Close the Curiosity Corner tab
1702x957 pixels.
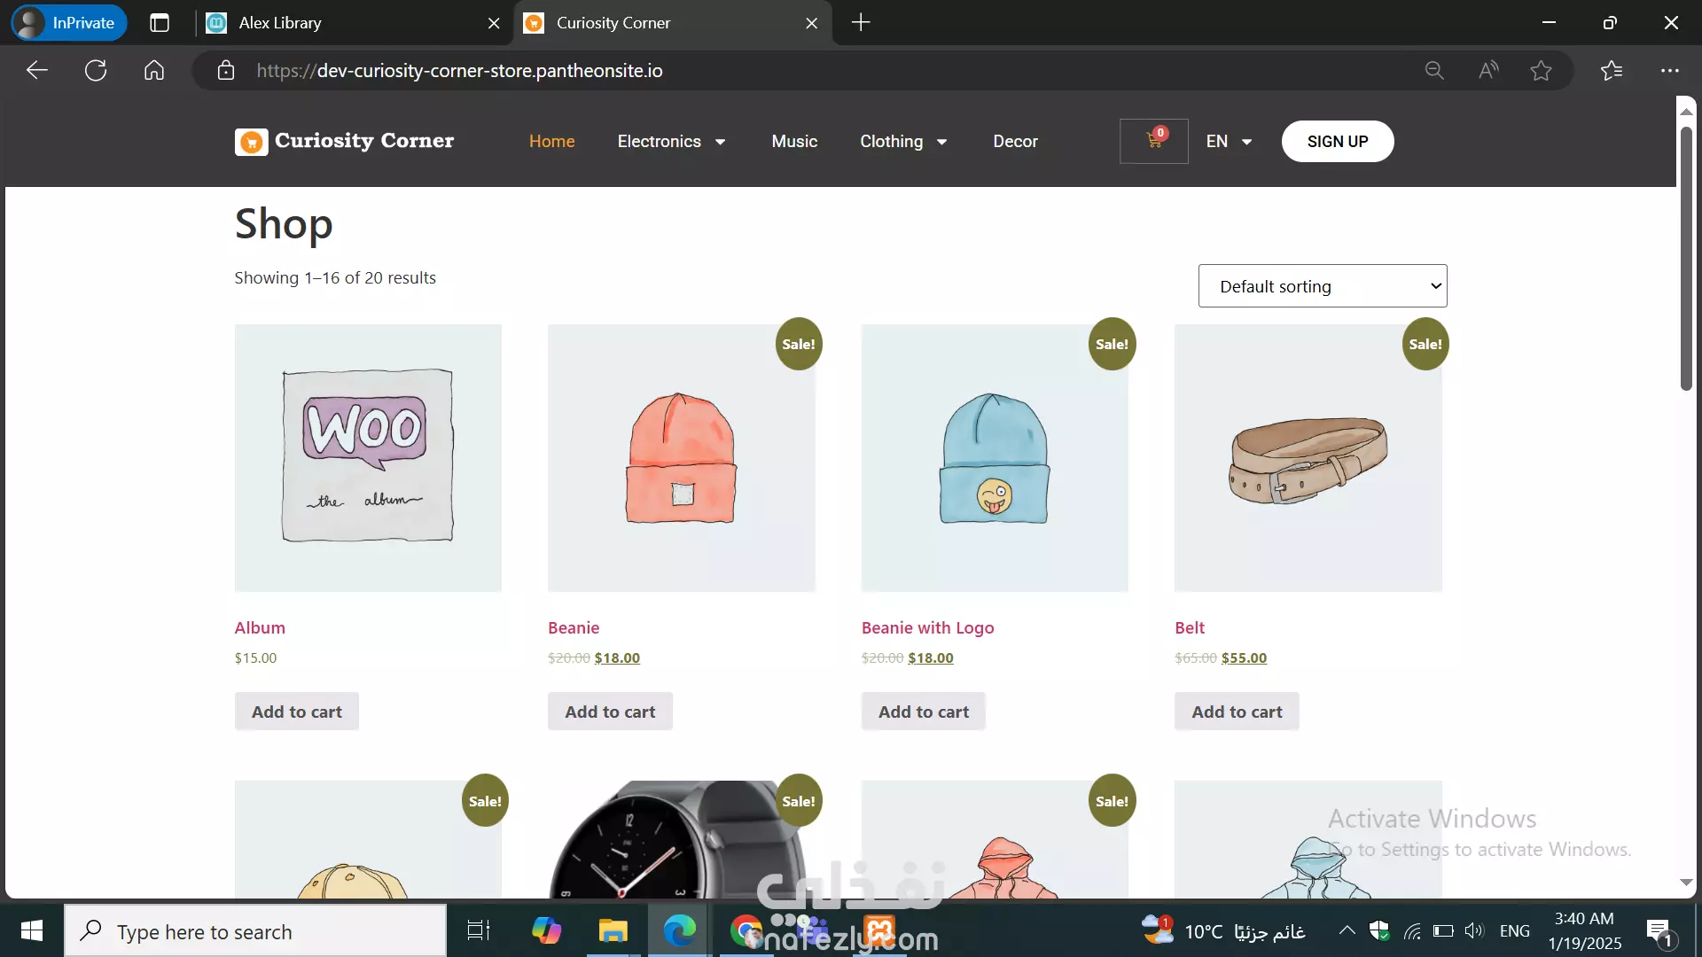811,23
